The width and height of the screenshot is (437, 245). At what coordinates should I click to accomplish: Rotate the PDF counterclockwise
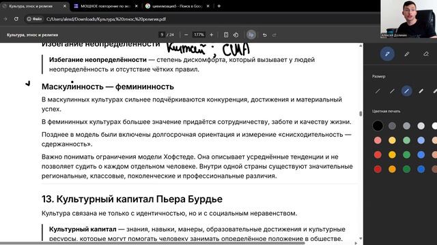pyautogui.click(x=236, y=35)
